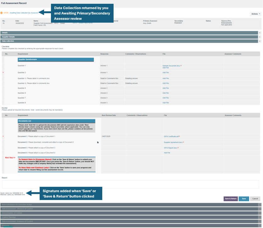Add File for Question 8
Image resolution: width=263 pixels, height=228 pixels.
click(165, 103)
